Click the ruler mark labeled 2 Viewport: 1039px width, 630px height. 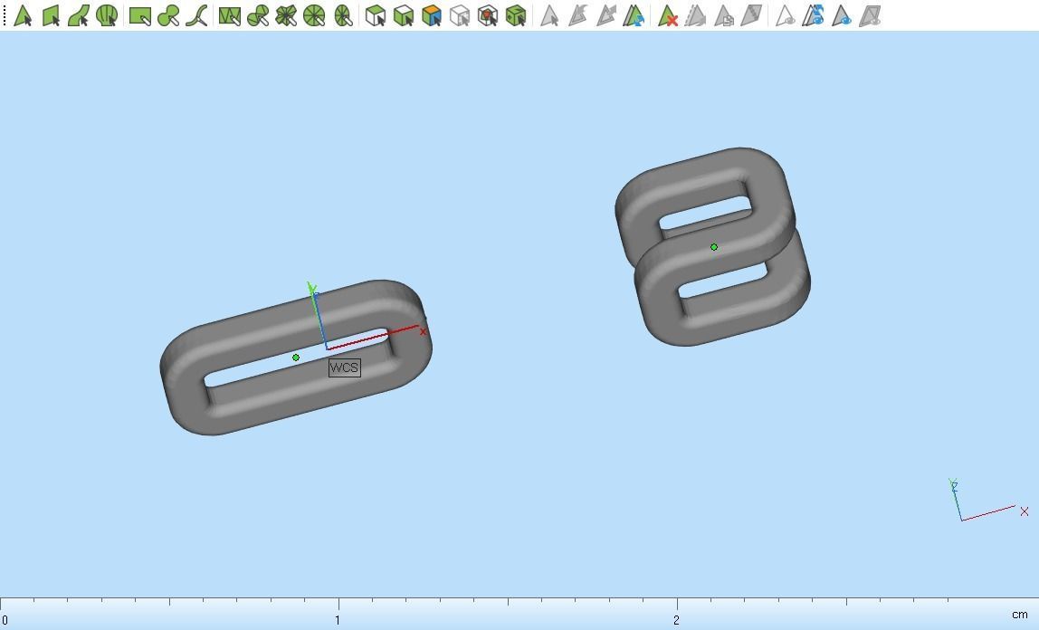[676, 620]
